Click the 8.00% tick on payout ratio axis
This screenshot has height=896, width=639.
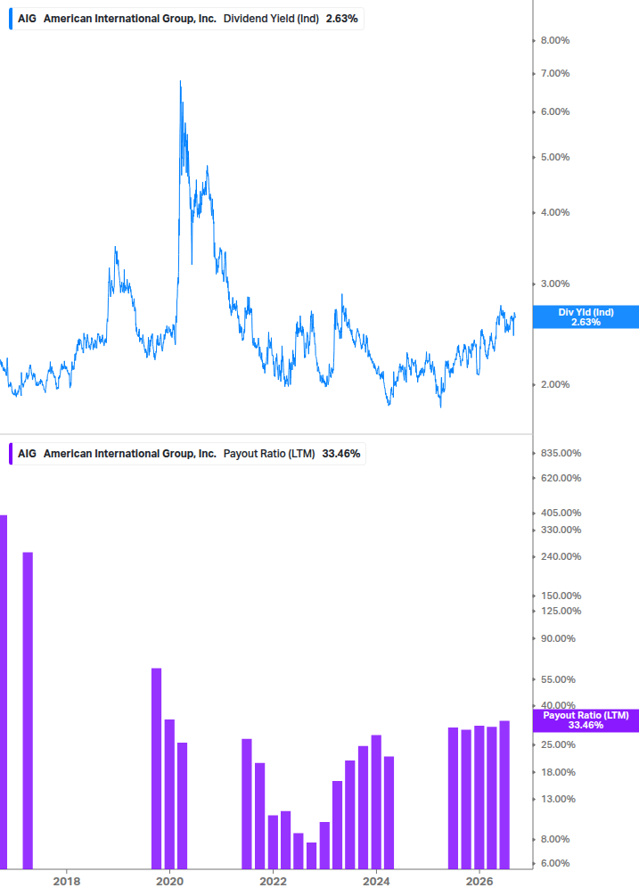(555, 840)
